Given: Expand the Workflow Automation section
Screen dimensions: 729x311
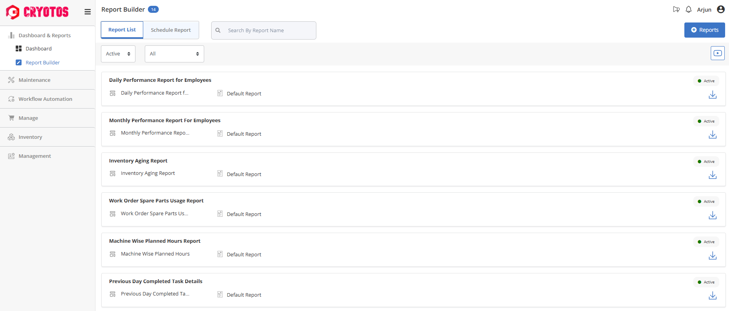Looking at the screenshot, I should (47, 99).
